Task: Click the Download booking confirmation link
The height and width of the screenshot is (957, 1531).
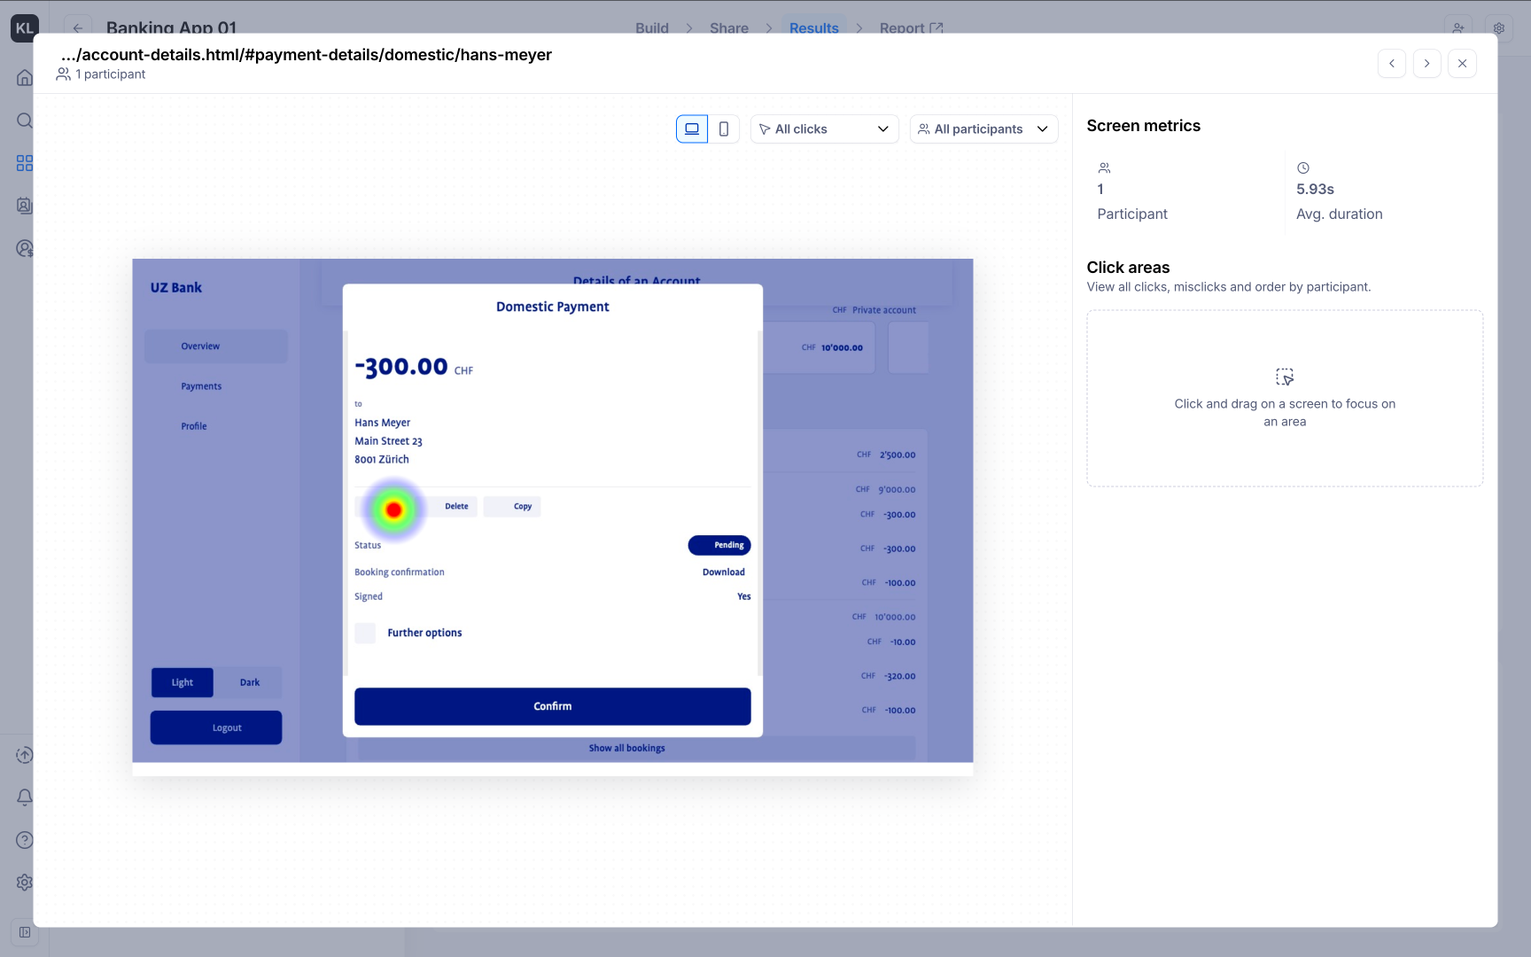Action: click(724, 572)
